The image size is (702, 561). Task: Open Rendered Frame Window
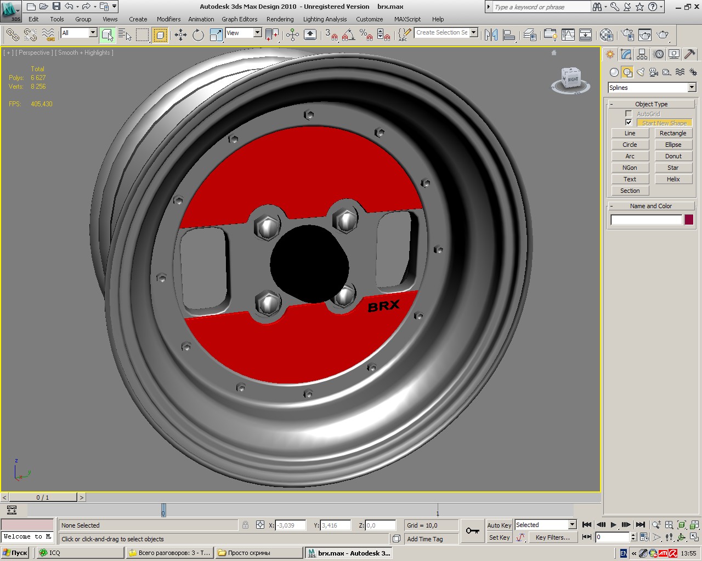point(645,35)
